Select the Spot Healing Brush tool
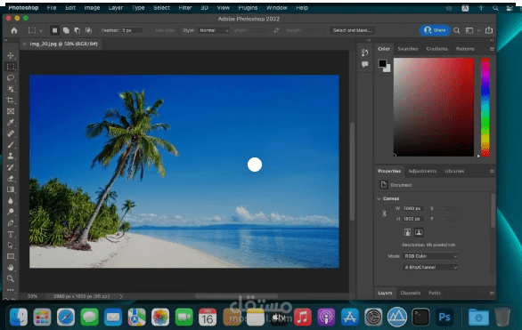Image resolution: width=522 pixels, height=330 pixels. click(11, 133)
